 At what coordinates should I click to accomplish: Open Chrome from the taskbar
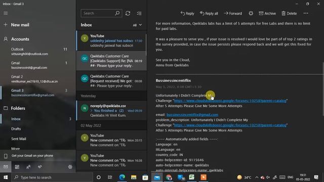[x=169, y=177]
